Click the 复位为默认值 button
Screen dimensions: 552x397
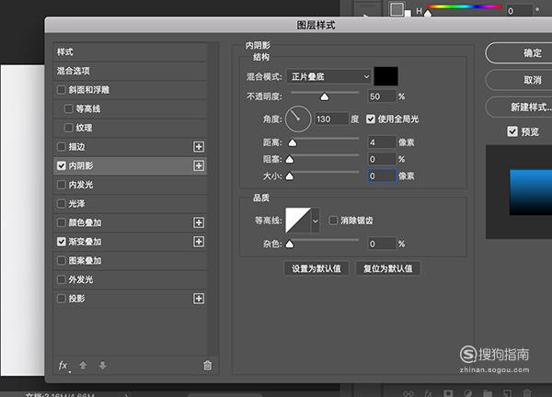pyautogui.click(x=387, y=268)
